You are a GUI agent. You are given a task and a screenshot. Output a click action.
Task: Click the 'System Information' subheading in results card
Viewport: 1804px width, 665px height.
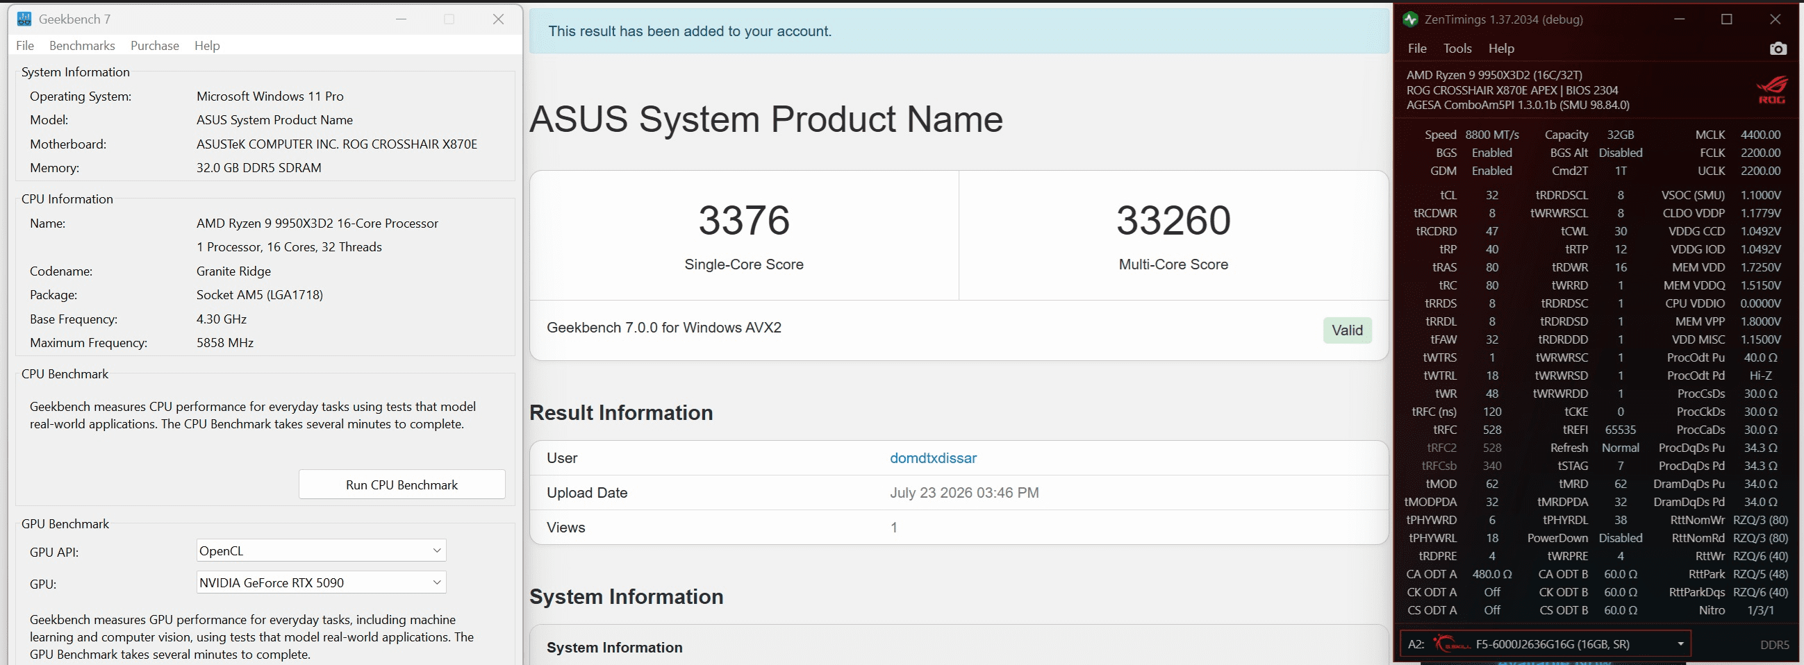(x=614, y=648)
